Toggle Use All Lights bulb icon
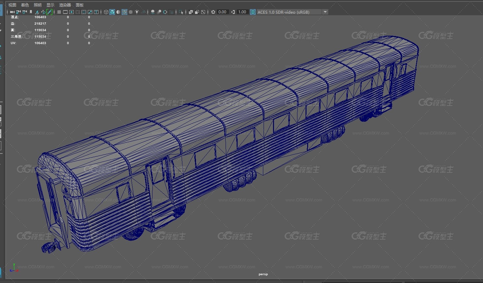The width and height of the screenshot is (483, 283). [x=137, y=12]
